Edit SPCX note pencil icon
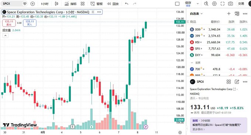 (x=237, y=82)
